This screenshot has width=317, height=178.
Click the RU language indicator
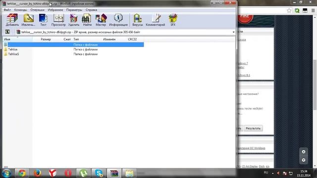pos(266,173)
